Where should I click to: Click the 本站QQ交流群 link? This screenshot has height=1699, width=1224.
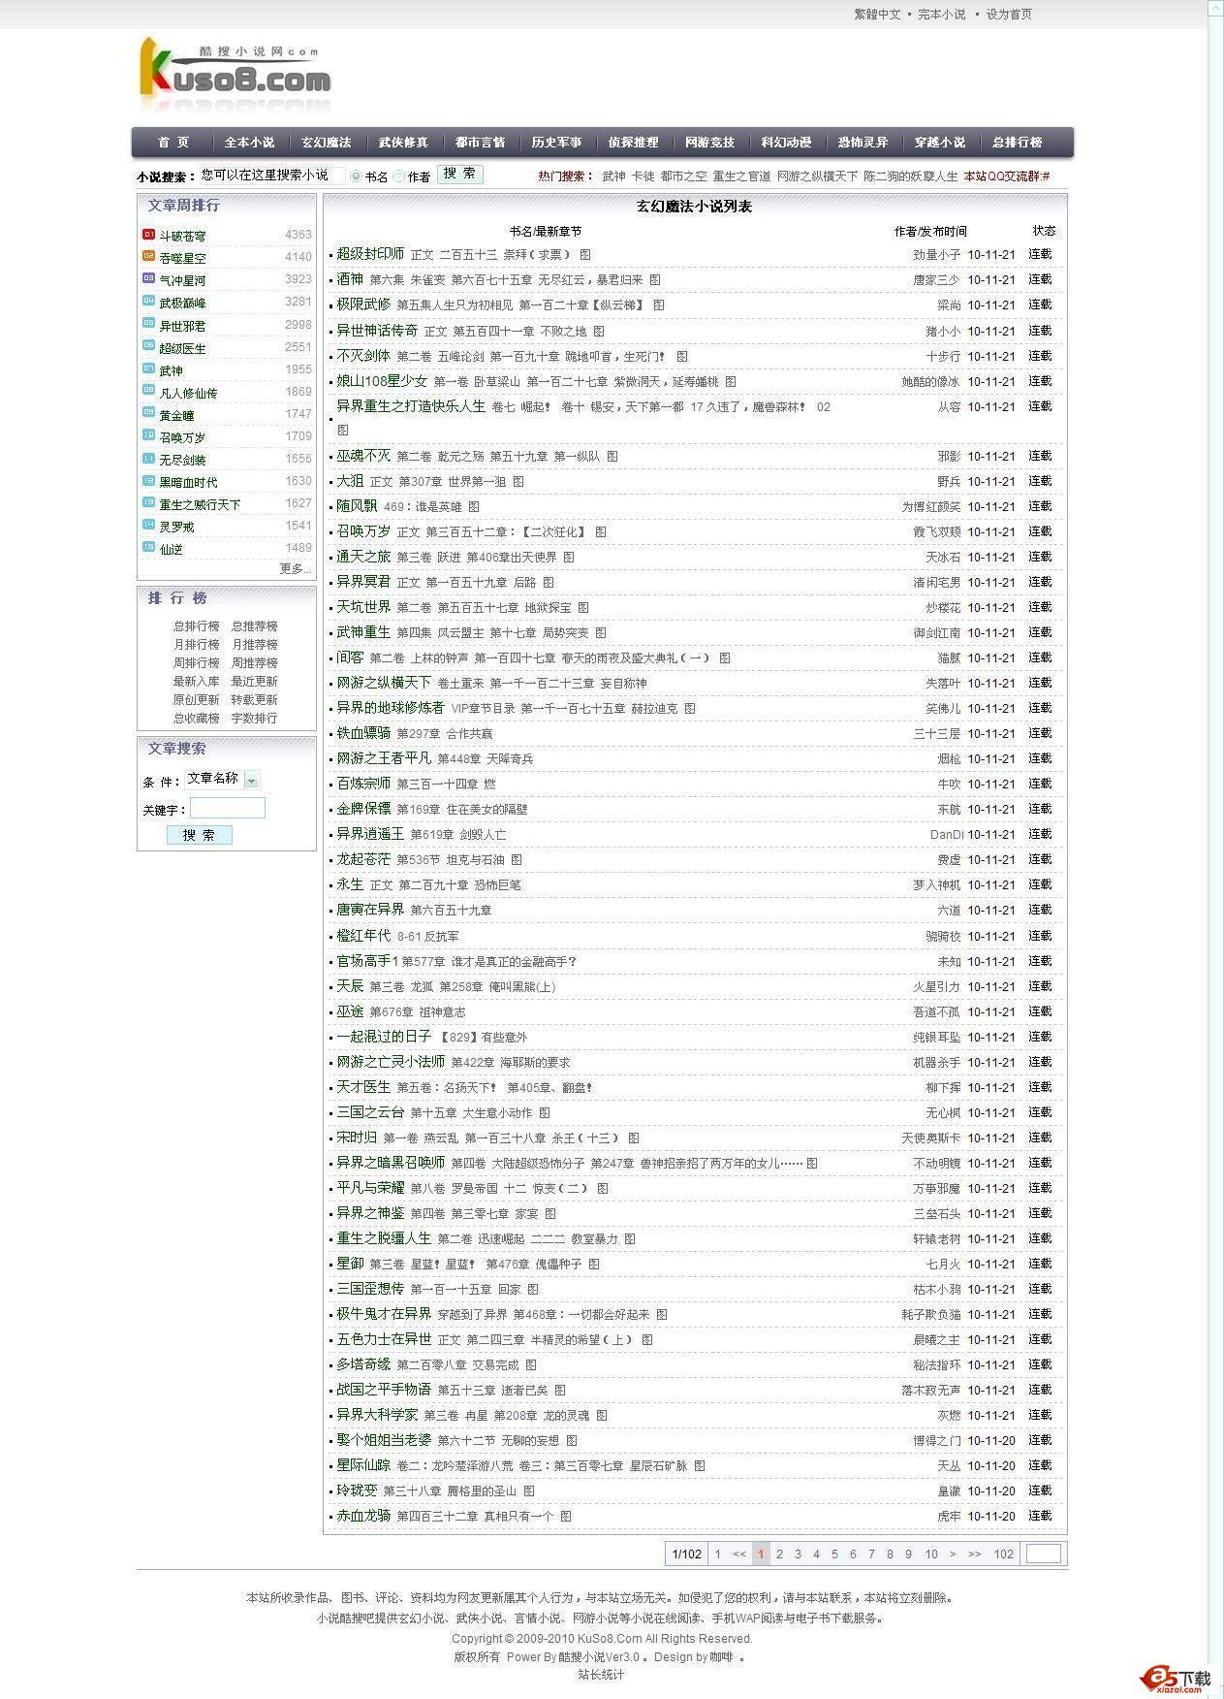(1006, 176)
